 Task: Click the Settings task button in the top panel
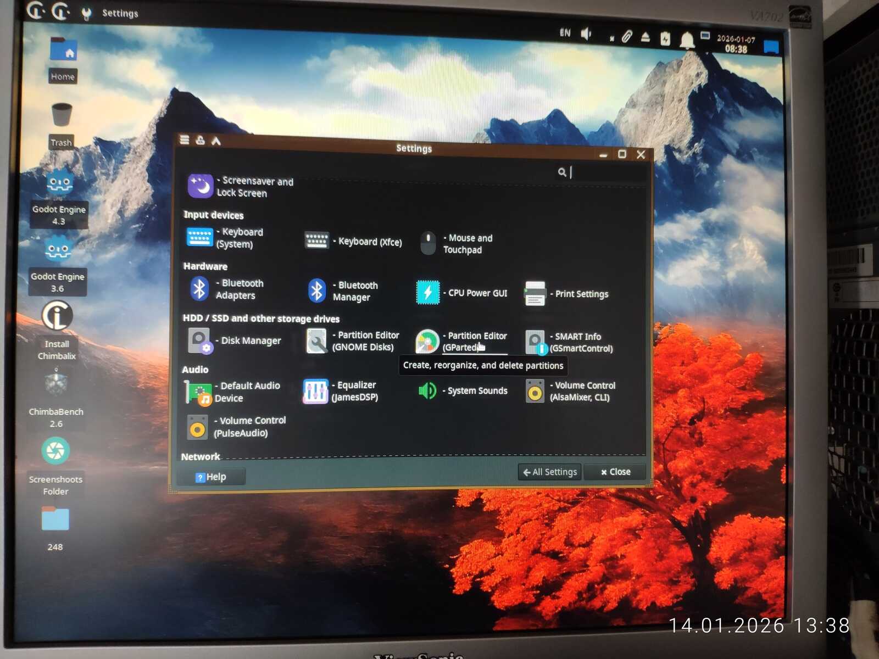[110, 13]
